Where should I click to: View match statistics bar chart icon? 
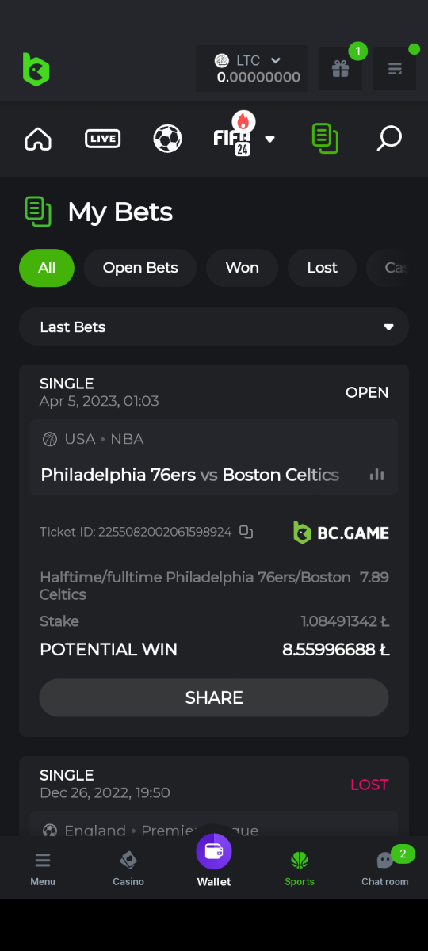click(377, 475)
